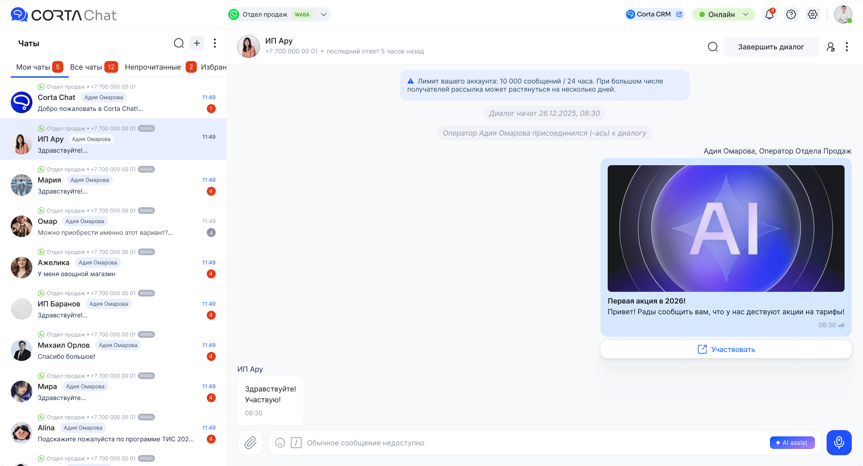Viewport: 863px width, 466px height.
Task: Attach a file with the paperclip icon
Action: 250,443
